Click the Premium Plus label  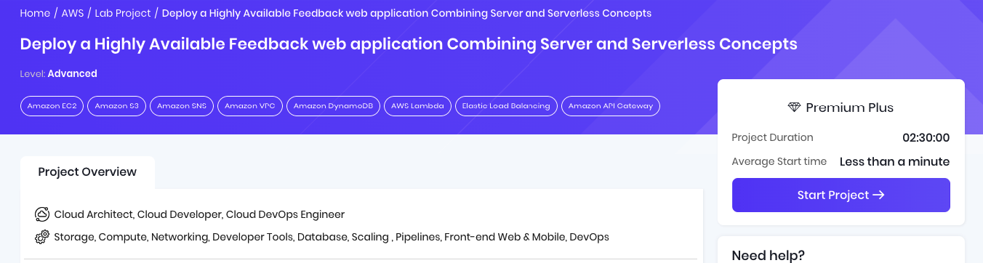(x=850, y=108)
